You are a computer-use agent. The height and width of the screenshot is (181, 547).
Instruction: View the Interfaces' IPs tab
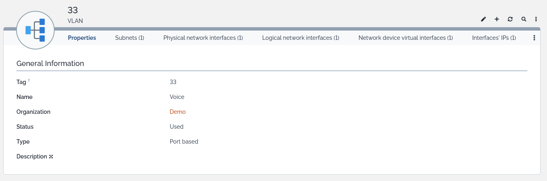pyautogui.click(x=494, y=38)
